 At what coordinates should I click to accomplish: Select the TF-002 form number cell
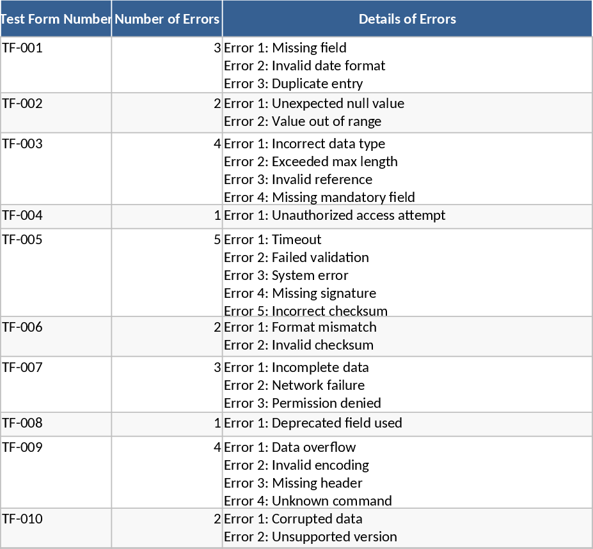(56, 112)
